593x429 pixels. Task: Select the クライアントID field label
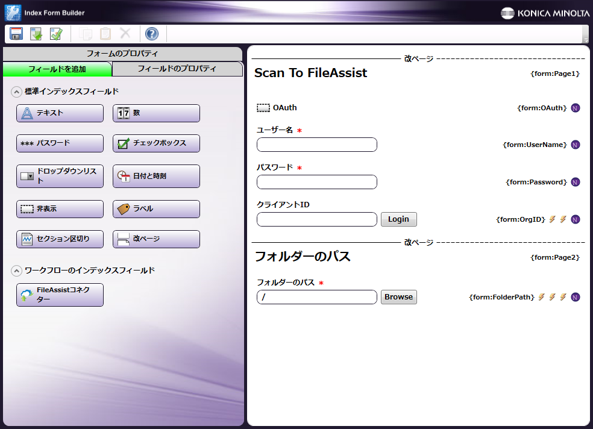click(283, 205)
